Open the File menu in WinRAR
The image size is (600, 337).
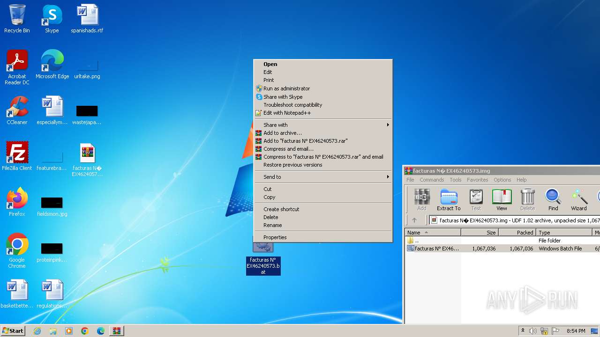pyautogui.click(x=410, y=180)
